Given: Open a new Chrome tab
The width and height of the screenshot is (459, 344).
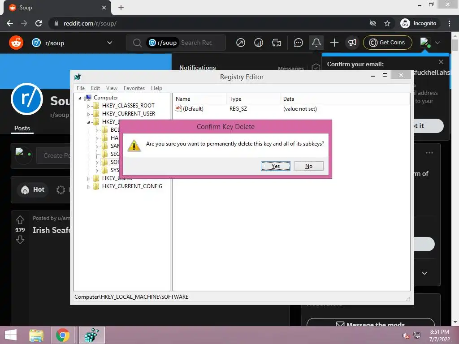Looking at the screenshot, I should pyautogui.click(x=121, y=8).
